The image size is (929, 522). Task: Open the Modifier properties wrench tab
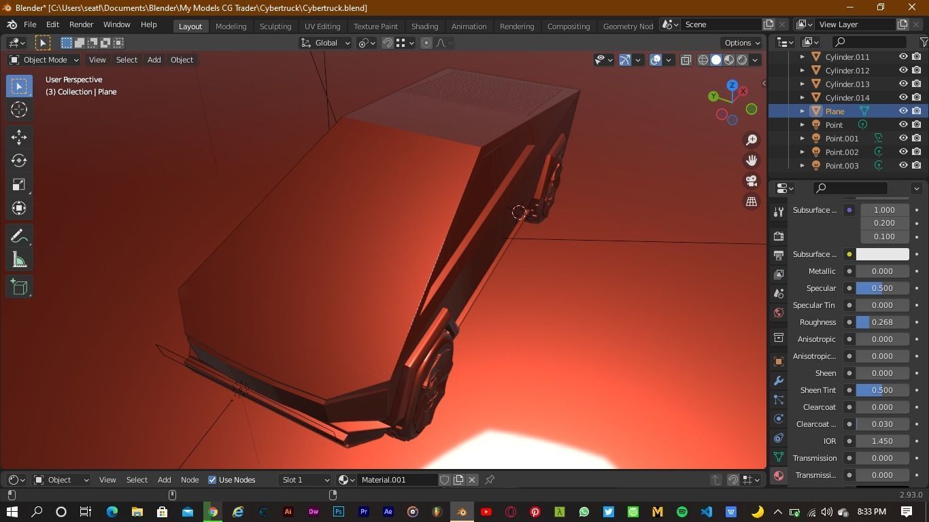pyautogui.click(x=779, y=381)
